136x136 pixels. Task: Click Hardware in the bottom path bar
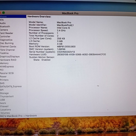point(31,116)
